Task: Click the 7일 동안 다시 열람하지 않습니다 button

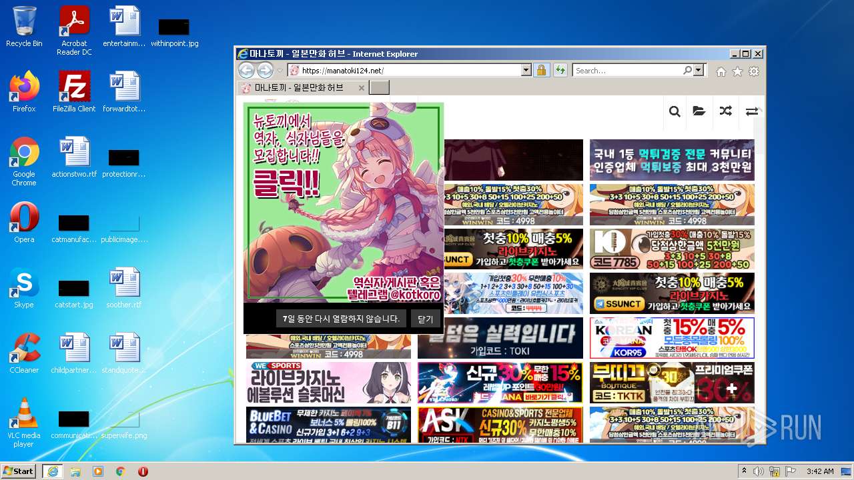Action: [x=341, y=319]
